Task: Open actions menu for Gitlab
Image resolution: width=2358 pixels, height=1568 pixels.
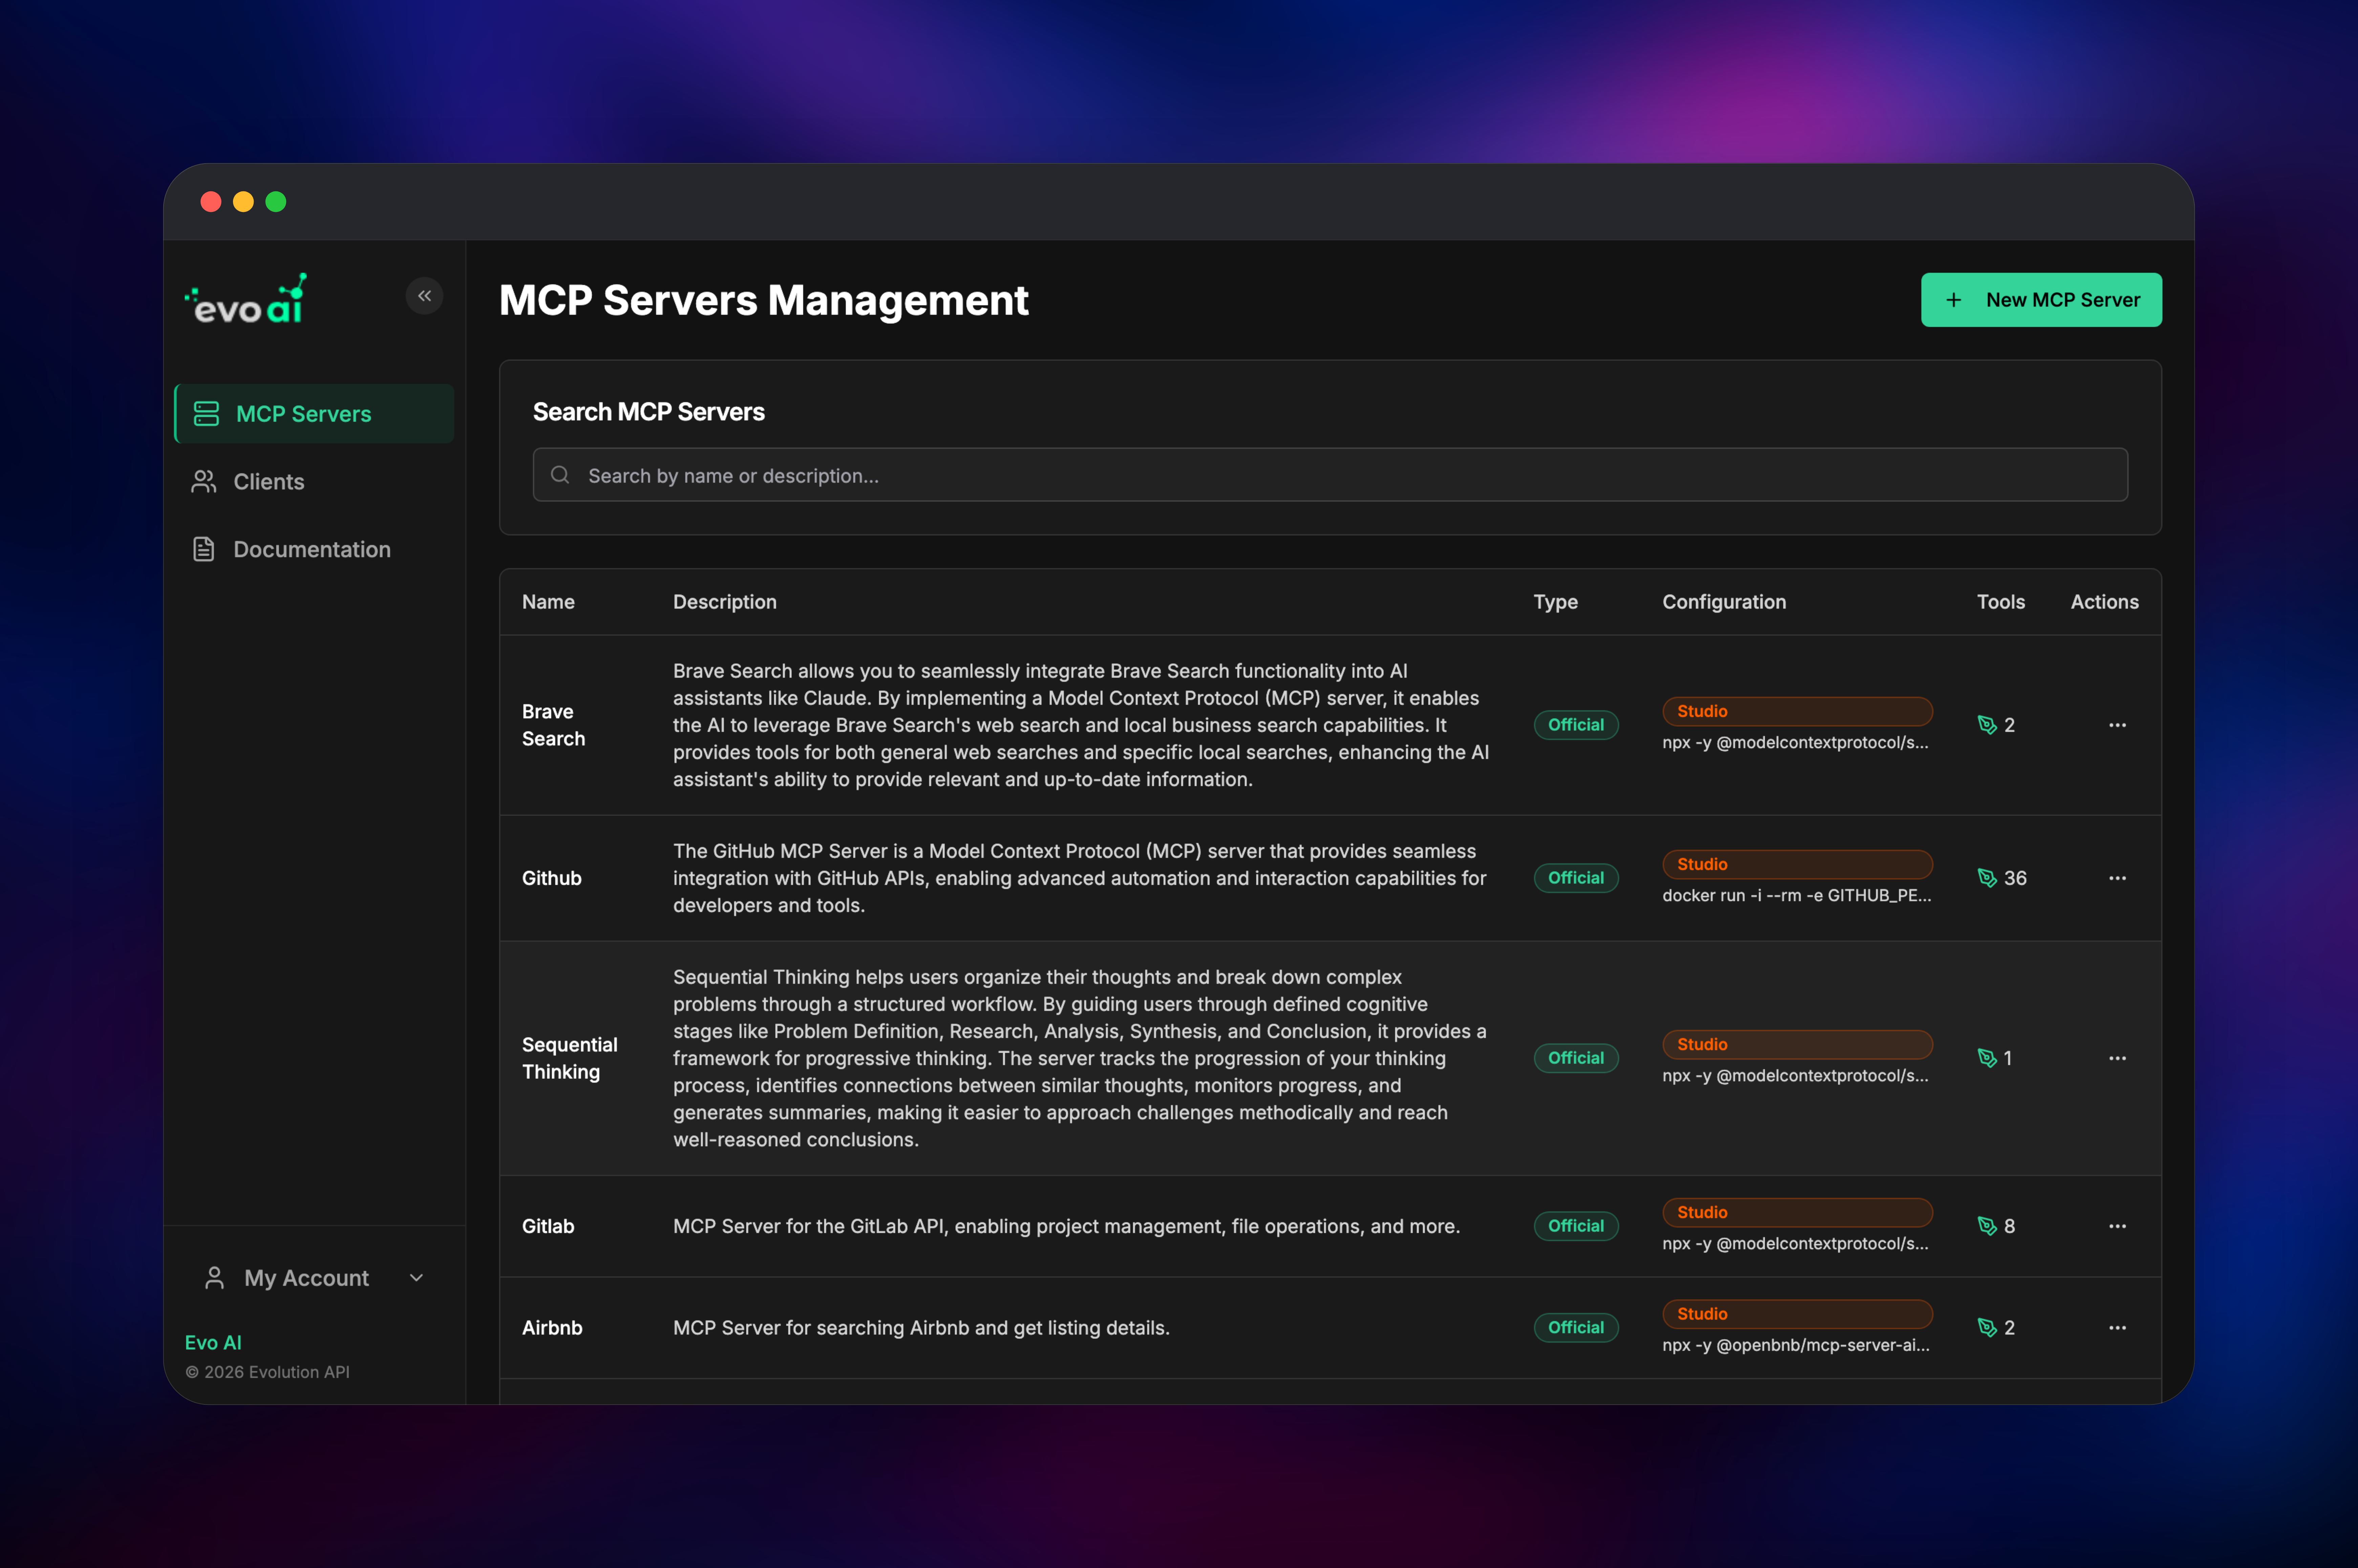Action: tap(2117, 1226)
